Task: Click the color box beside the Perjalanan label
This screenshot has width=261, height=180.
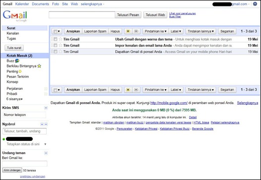Action: coord(46,89)
